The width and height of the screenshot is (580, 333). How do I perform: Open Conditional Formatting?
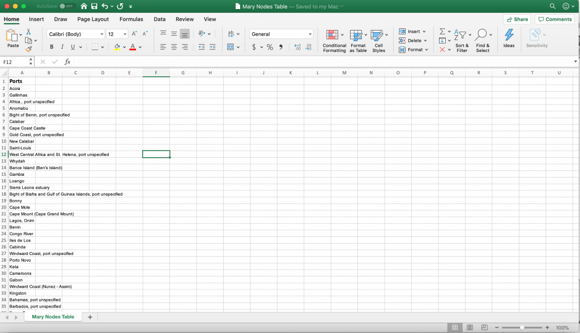(334, 41)
